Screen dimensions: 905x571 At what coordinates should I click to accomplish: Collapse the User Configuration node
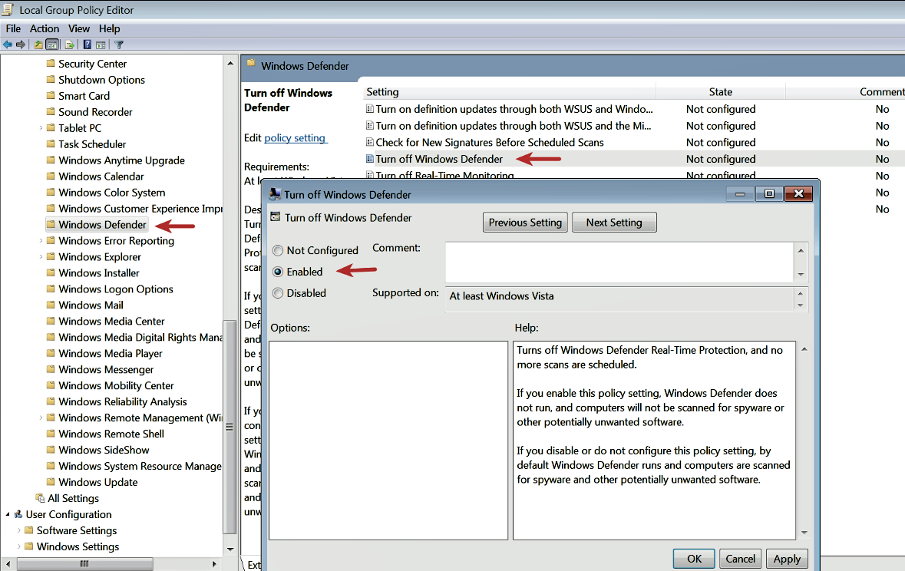pyautogui.click(x=8, y=515)
